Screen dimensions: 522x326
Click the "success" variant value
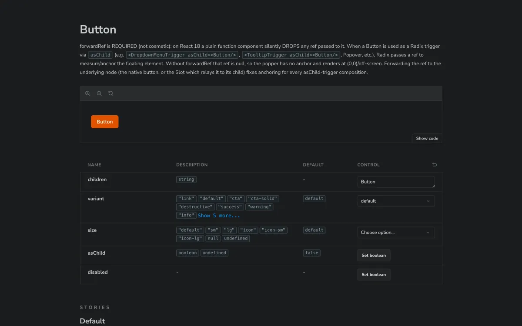[x=230, y=207]
